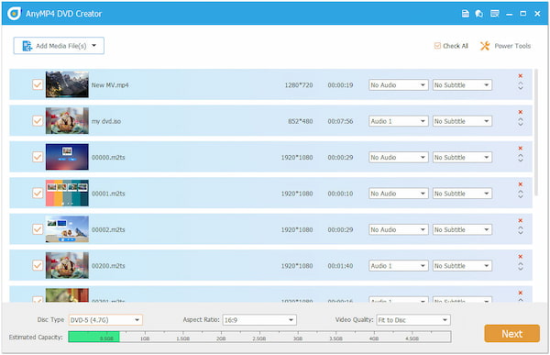Image resolution: width=550 pixels, height=355 pixels.
Task: Open audio dropdown for New MV.mp4
Action: [x=399, y=85]
